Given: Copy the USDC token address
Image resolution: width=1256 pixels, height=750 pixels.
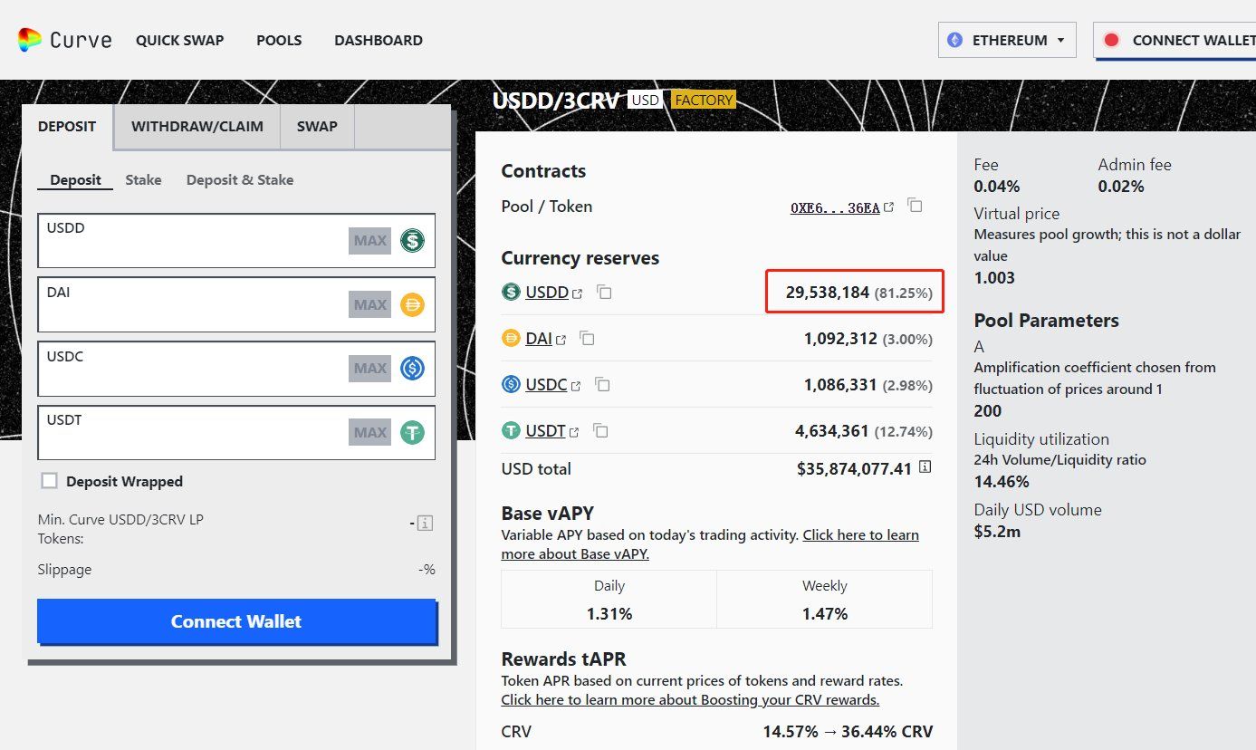Looking at the screenshot, I should [602, 385].
